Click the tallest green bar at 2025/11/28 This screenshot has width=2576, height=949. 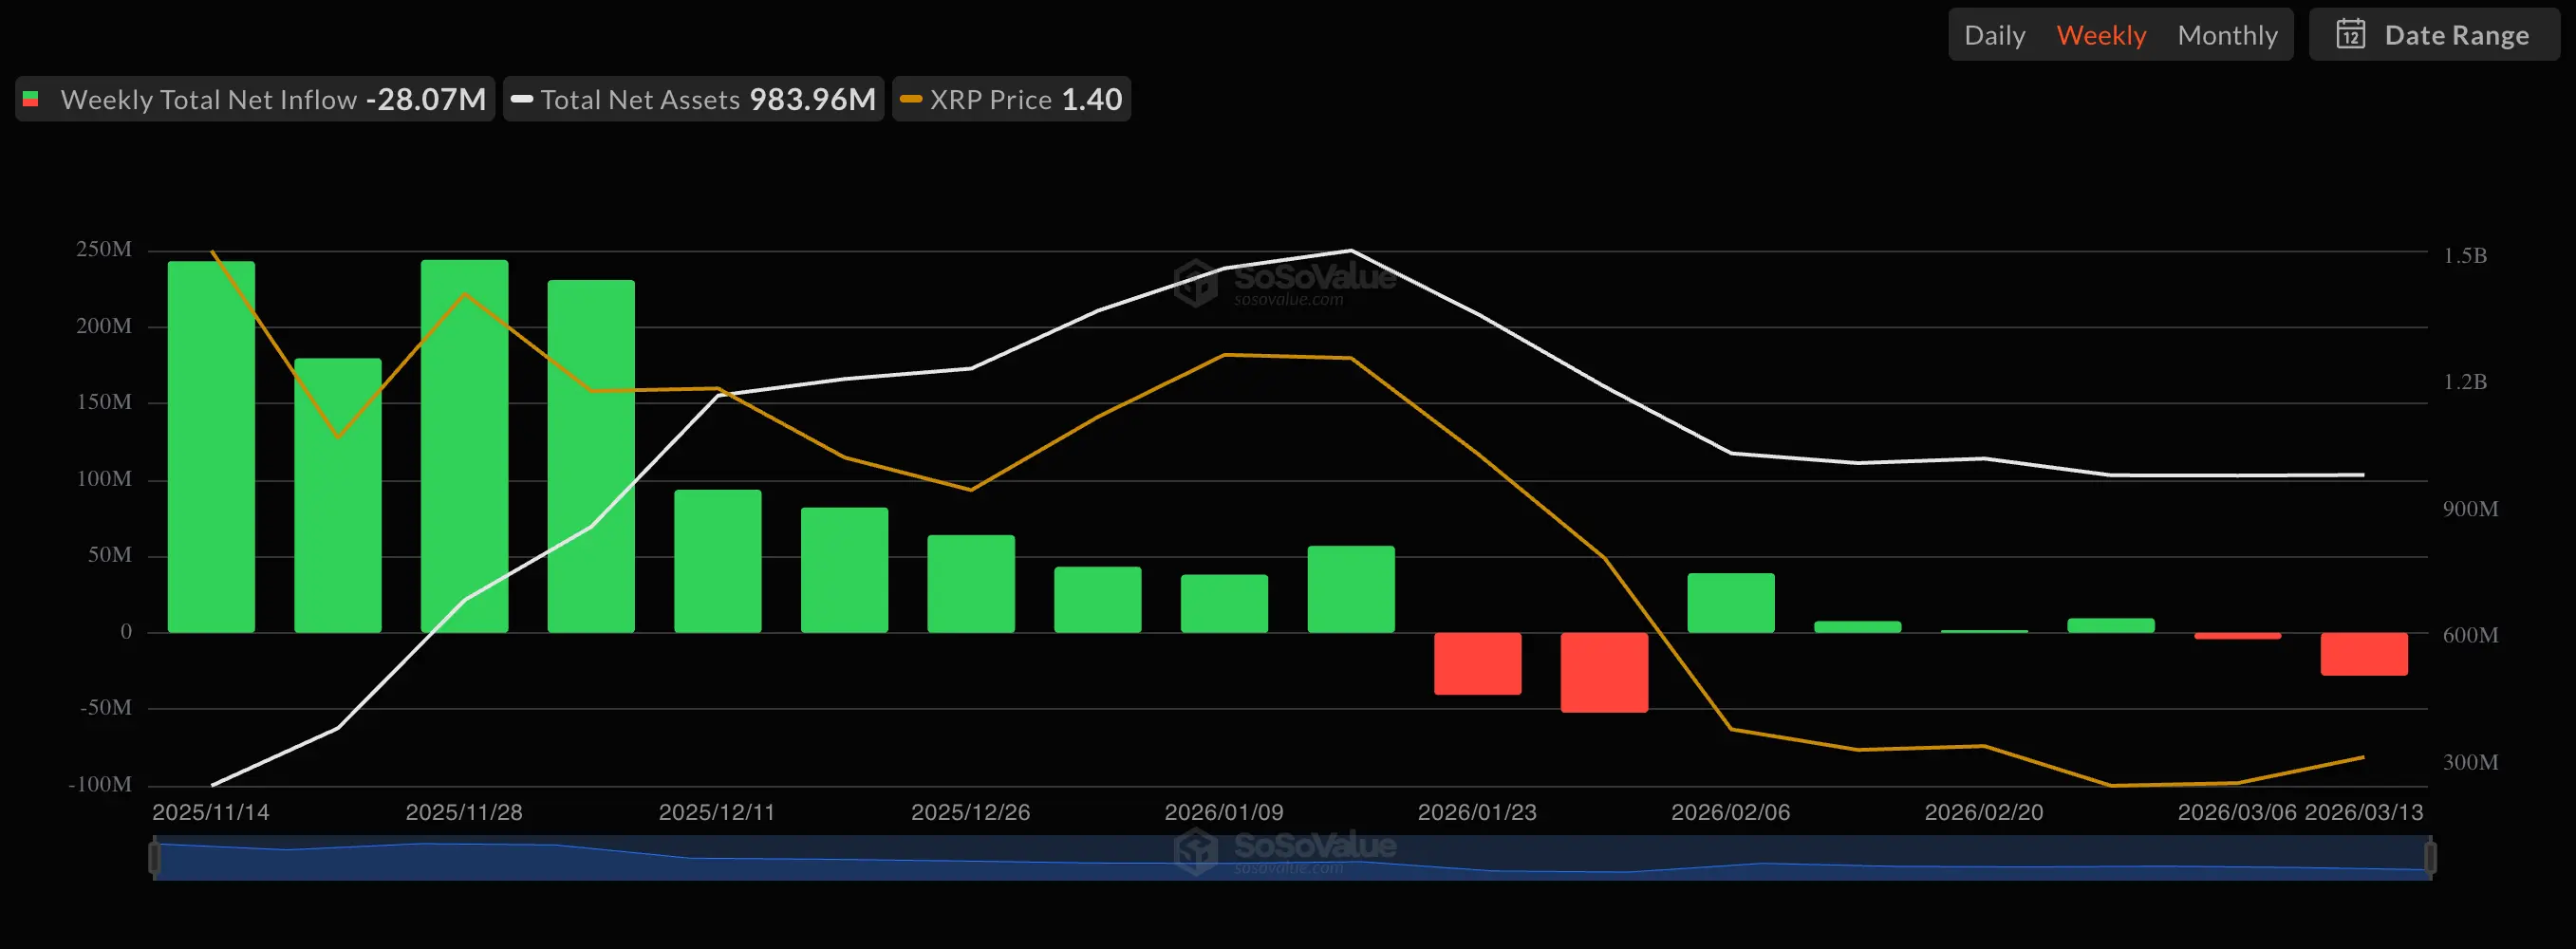464,446
